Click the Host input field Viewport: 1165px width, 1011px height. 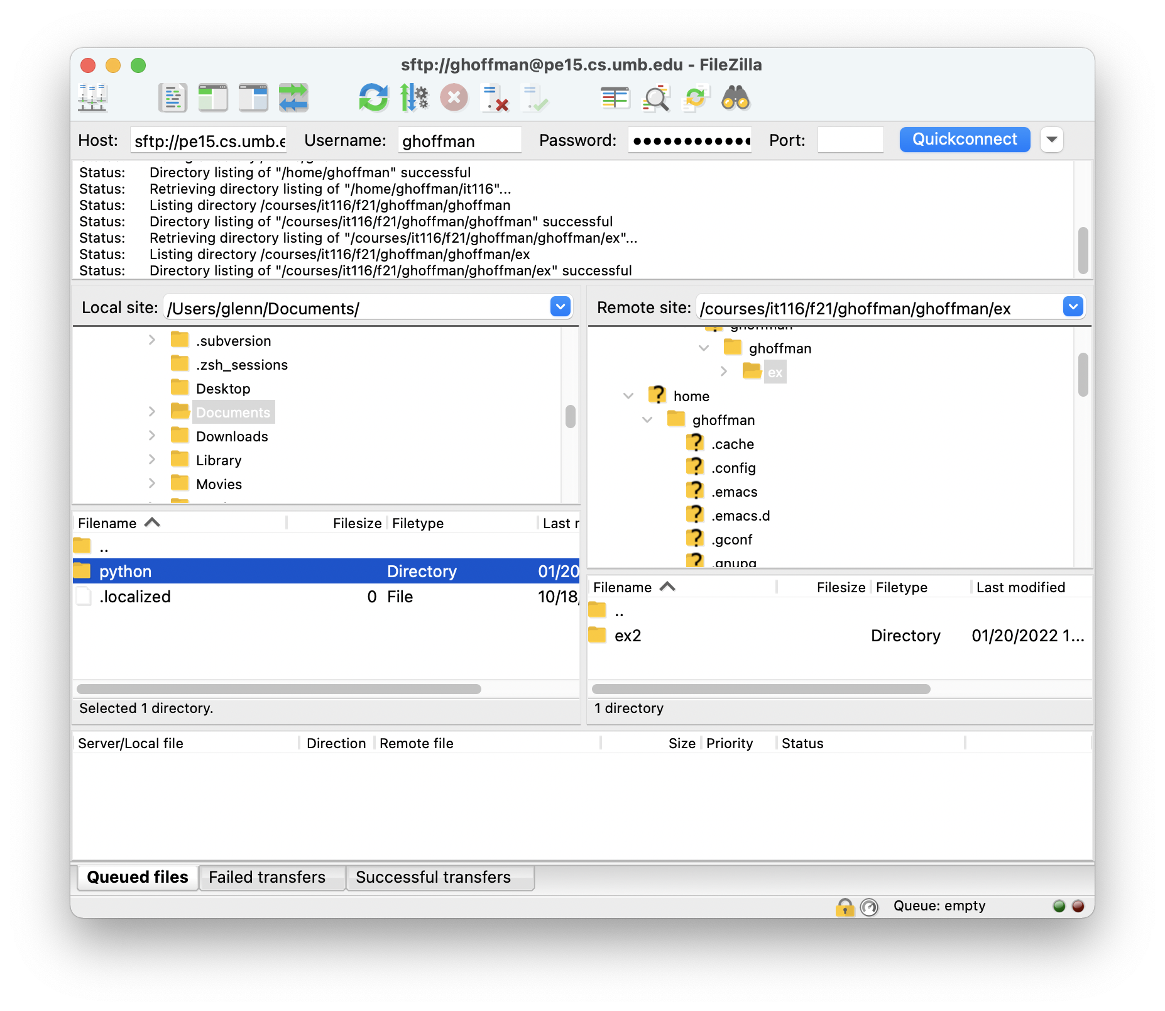coord(209,140)
